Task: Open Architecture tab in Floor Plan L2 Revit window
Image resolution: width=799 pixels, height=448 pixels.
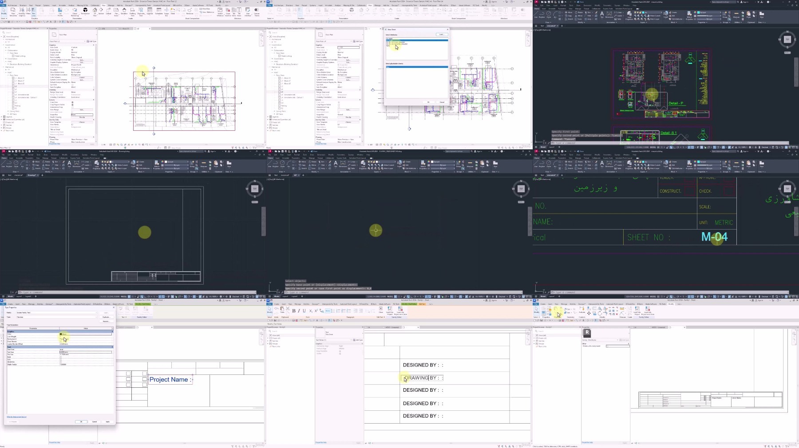Action: pos(12,5)
